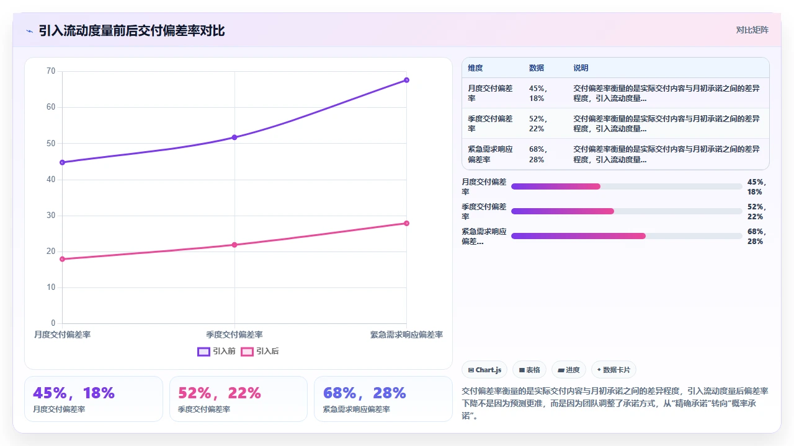Click the table's 68%, 28% data cell

click(538, 154)
